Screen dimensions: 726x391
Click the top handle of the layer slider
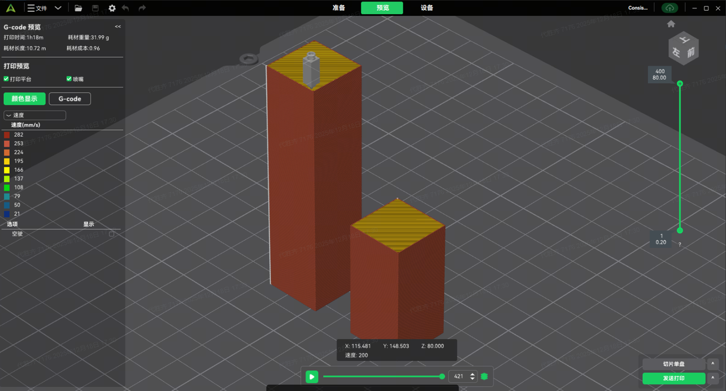679,83
